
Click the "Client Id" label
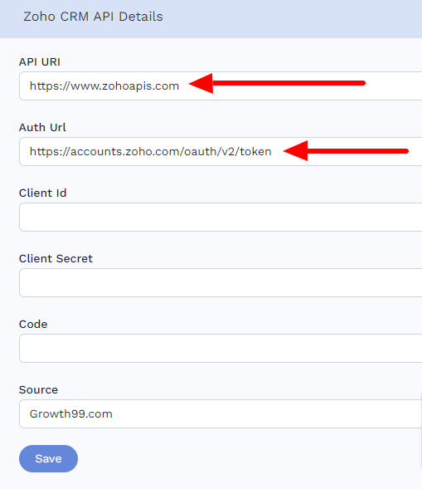42,193
